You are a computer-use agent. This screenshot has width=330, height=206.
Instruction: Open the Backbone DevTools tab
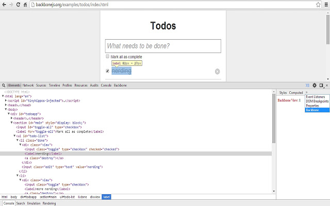[120, 85]
